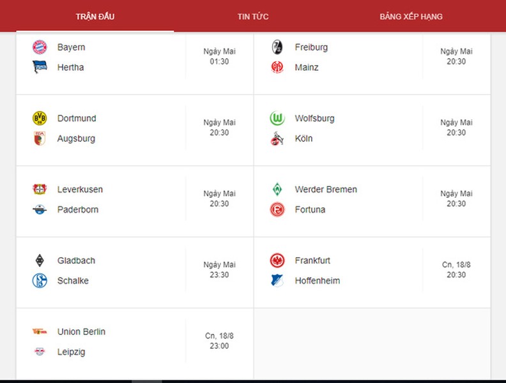Viewport: 506px width, 383px height.
Task: Click the Wolfsburg green W logo
Action: coord(277,118)
